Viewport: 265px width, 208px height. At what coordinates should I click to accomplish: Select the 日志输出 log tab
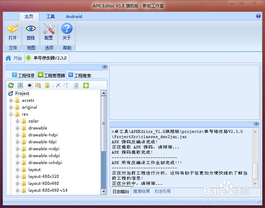(121, 191)
